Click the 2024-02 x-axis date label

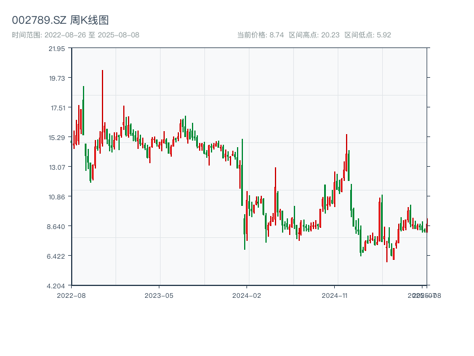point(247,295)
